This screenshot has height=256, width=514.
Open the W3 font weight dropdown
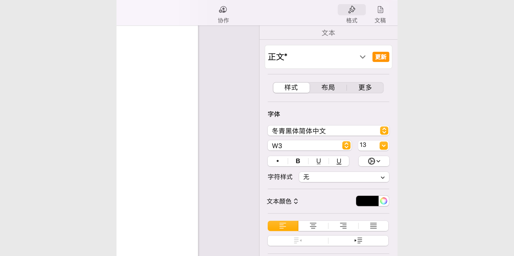click(x=309, y=146)
